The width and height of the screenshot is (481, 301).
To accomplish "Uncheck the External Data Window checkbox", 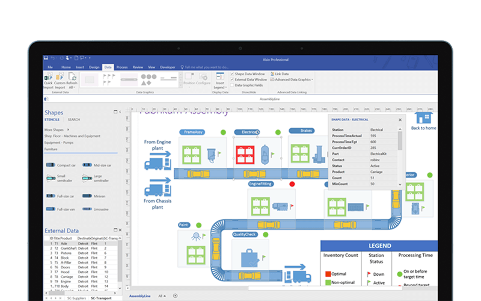I will pos(232,79).
